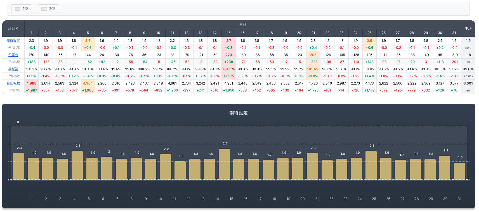Click the pink 1位 color swatch
This screenshot has width=479, height=212.
coord(18,9)
